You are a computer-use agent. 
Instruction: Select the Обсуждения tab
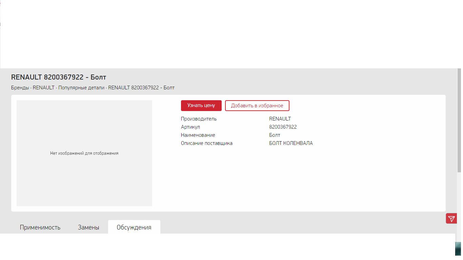[134, 227]
